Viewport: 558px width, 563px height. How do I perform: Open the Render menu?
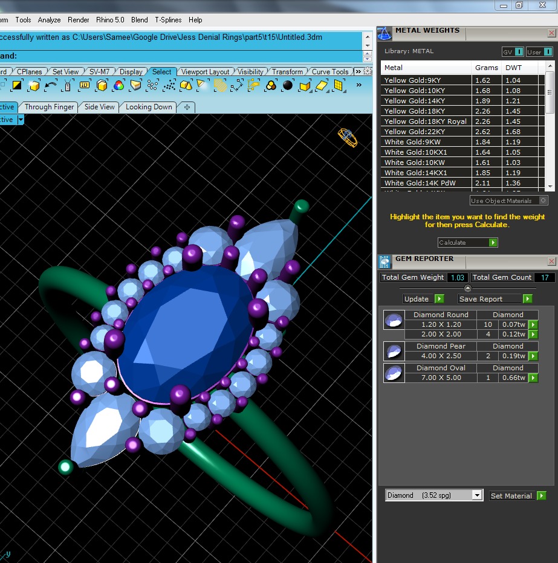click(79, 20)
